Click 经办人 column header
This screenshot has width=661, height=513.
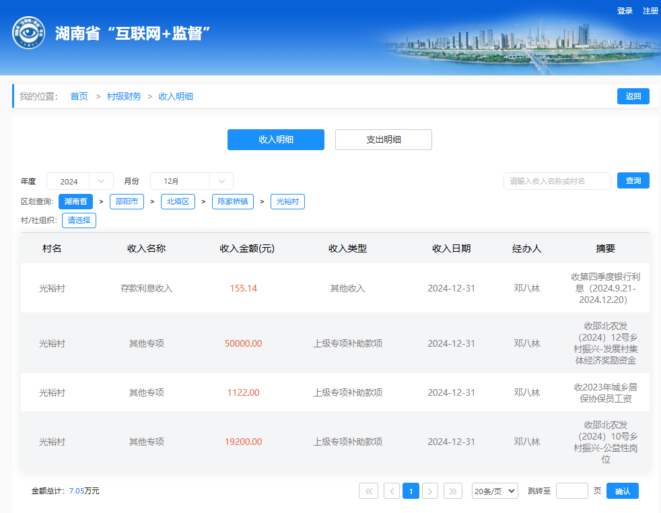[x=527, y=248]
